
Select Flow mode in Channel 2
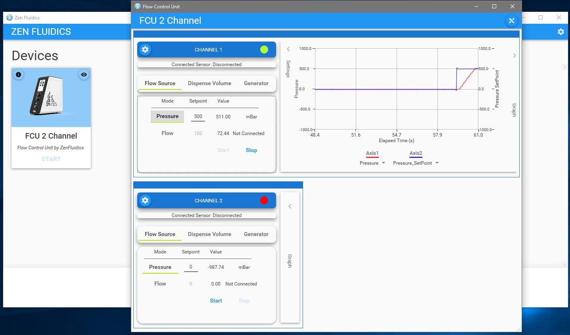click(x=160, y=284)
